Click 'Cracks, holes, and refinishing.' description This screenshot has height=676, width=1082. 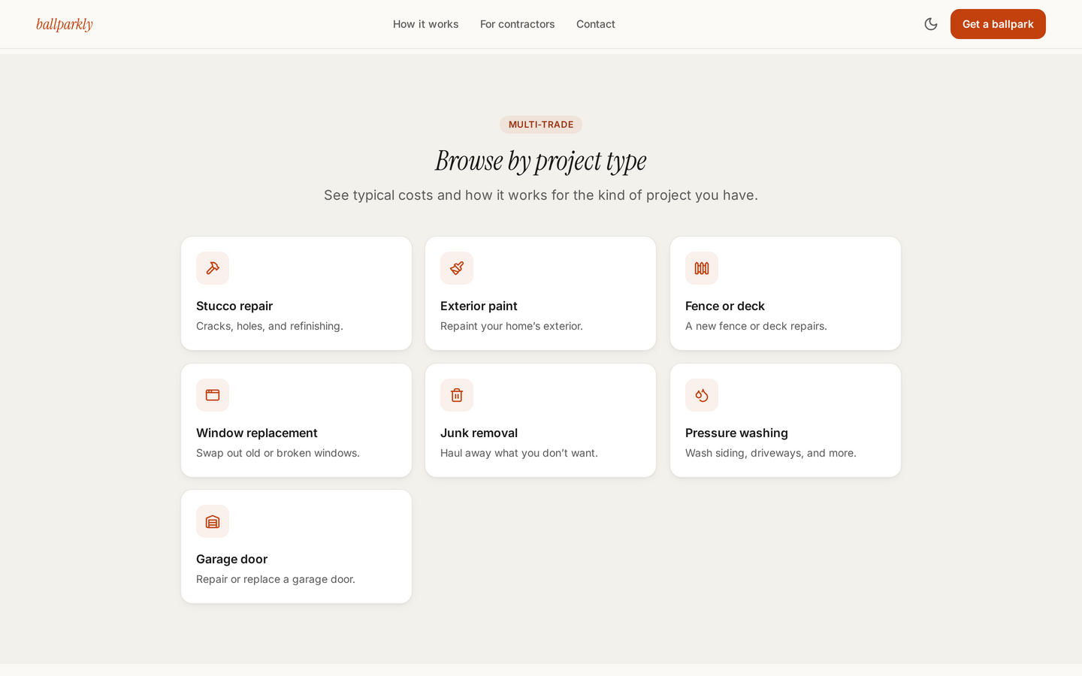(270, 326)
